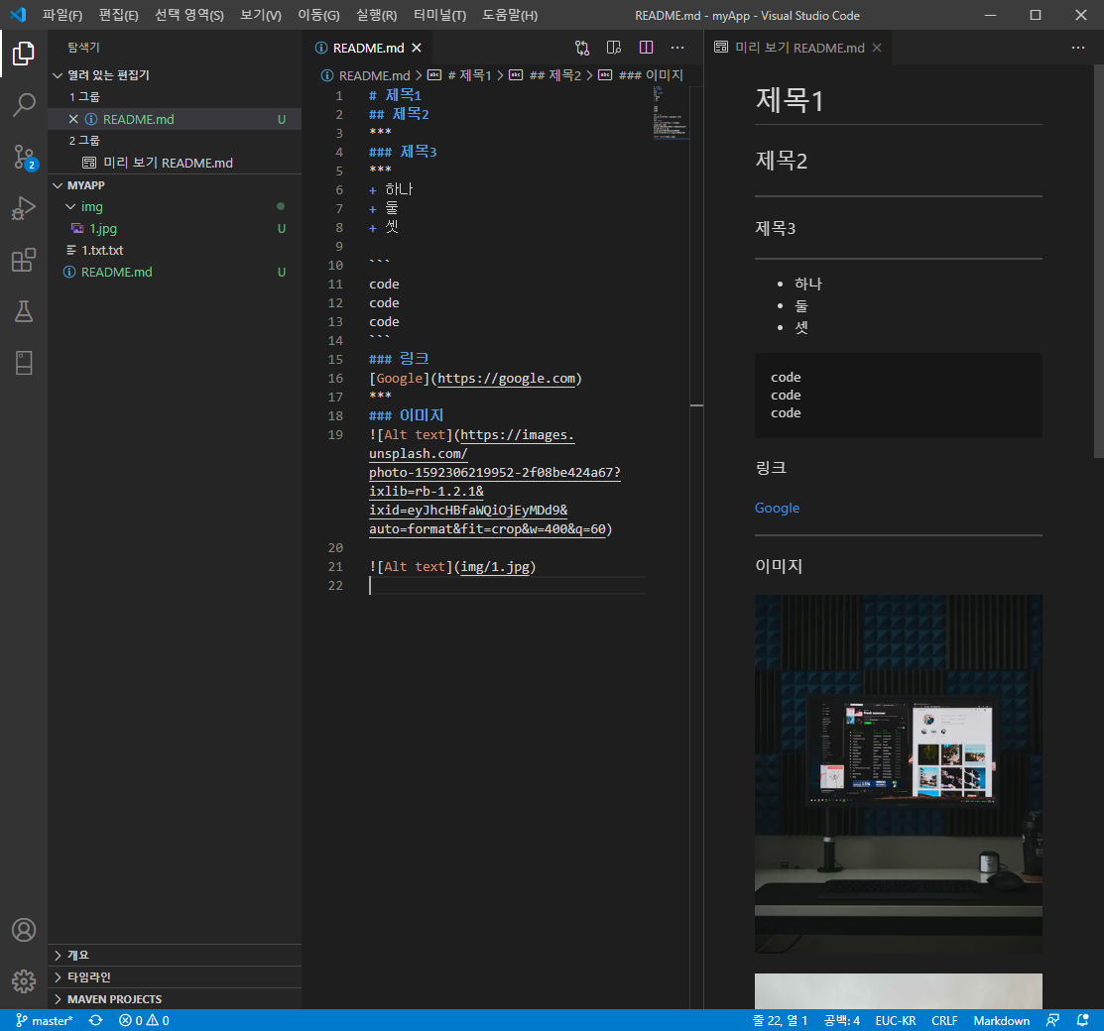Open problems: errors and warnings count
Screen dimensions: 1104x1031
145,1020
